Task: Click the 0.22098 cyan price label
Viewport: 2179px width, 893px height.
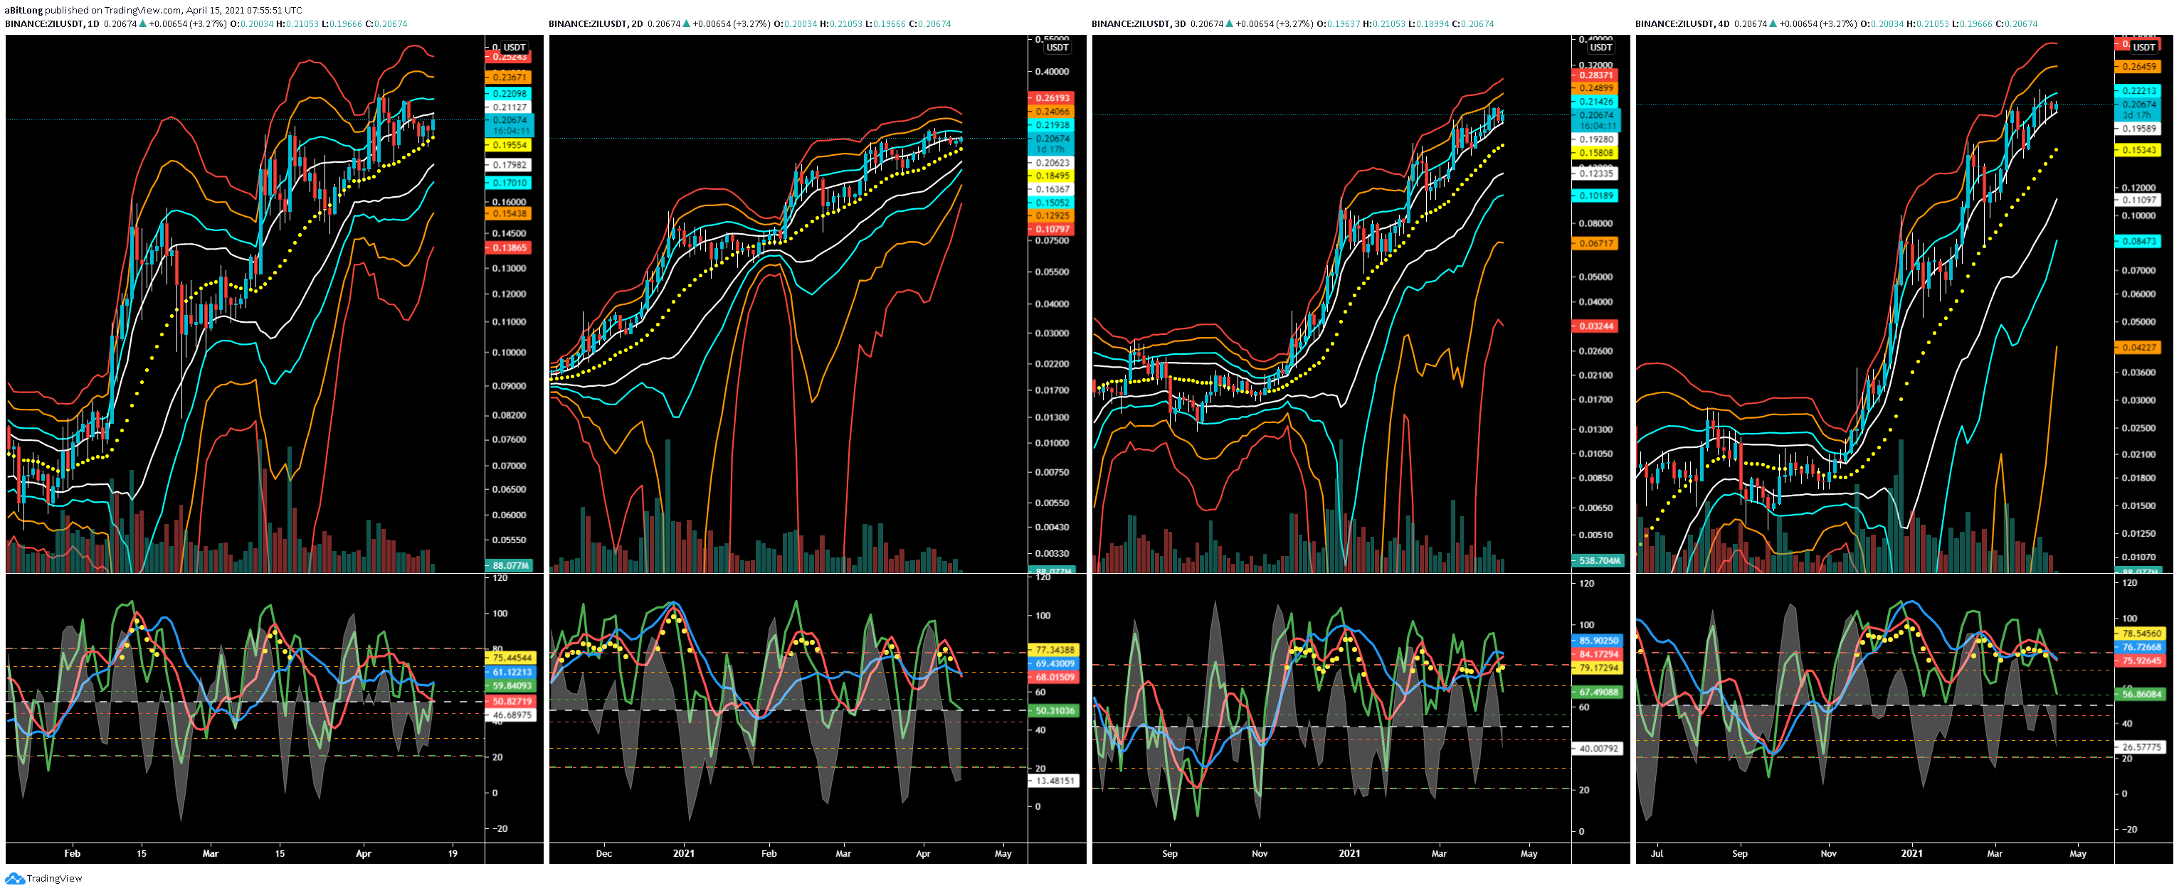Action: coord(510,94)
